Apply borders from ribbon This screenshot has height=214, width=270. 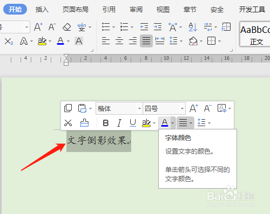coord(211,41)
